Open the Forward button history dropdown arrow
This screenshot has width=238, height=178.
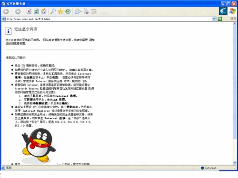pyautogui.click(x=23, y=11)
